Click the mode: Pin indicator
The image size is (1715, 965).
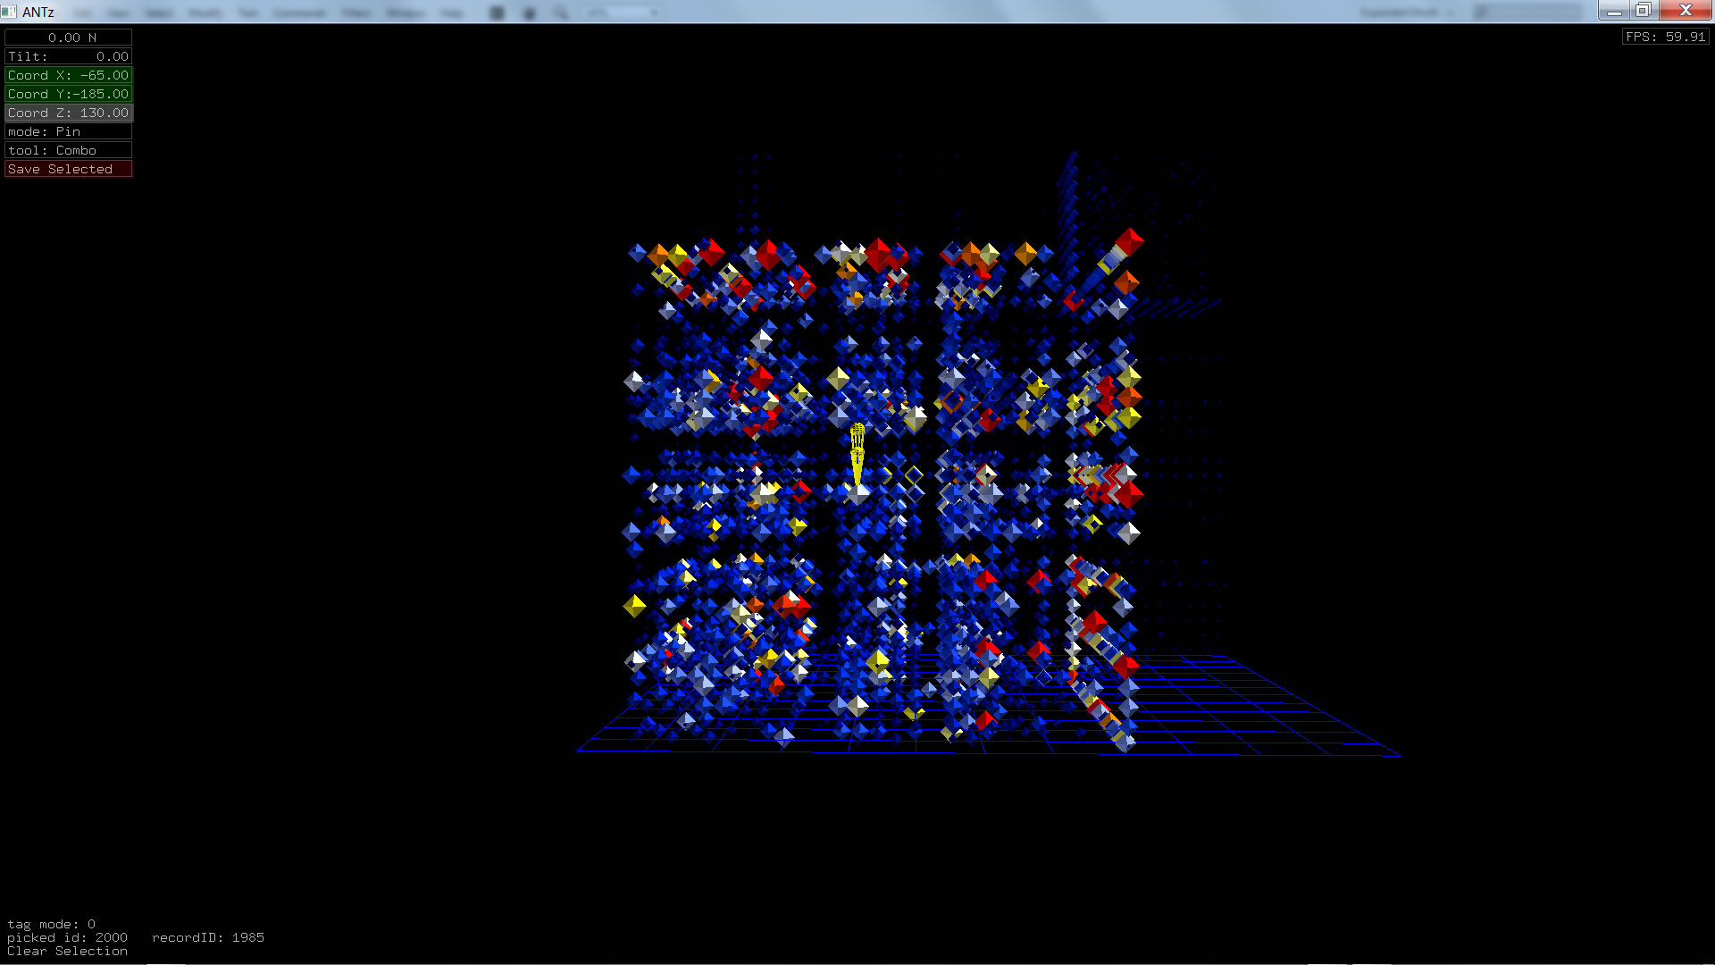tap(68, 131)
